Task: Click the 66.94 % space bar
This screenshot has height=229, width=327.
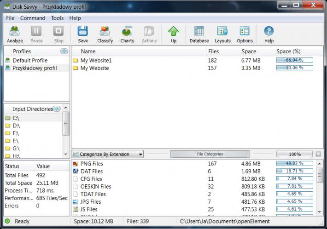Action: [x=294, y=60]
